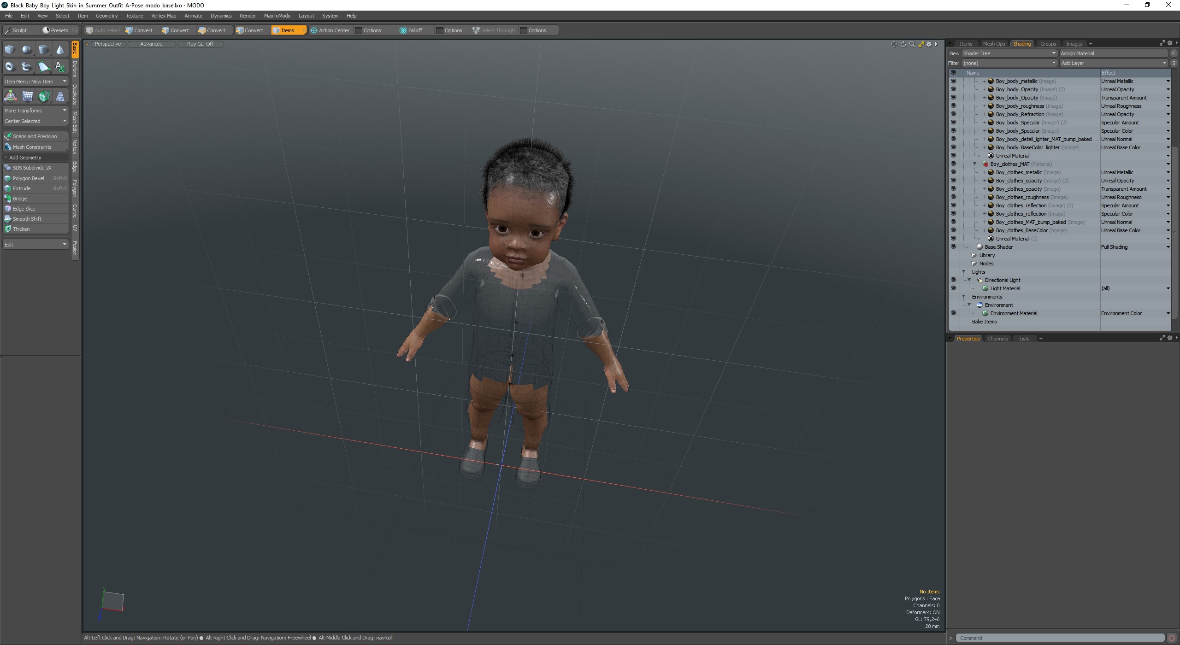Click the Cylinder primitive tool
Image resolution: width=1180 pixels, height=645 pixels.
(x=43, y=50)
